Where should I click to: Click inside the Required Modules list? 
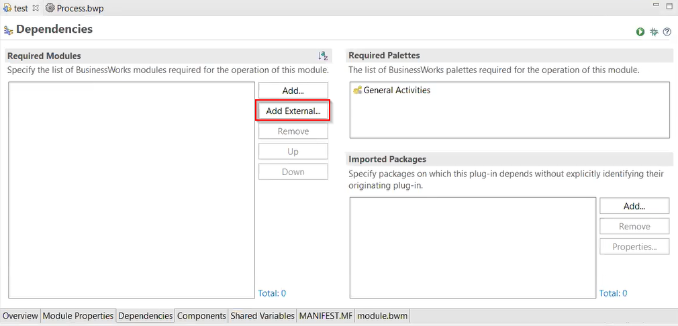132,189
